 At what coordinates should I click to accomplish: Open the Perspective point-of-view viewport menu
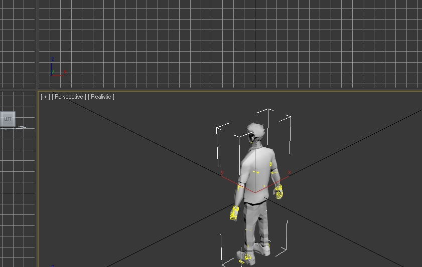tap(69, 97)
